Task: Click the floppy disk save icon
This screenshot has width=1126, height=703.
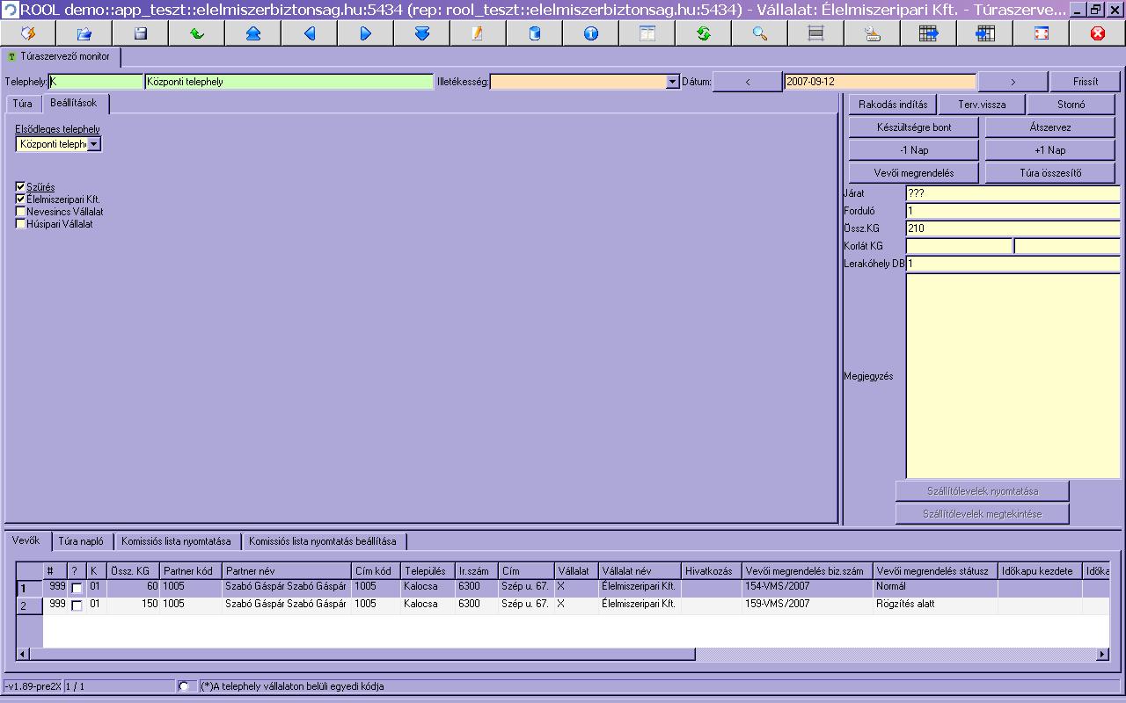Action: pyautogui.click(x=141, y=33)
